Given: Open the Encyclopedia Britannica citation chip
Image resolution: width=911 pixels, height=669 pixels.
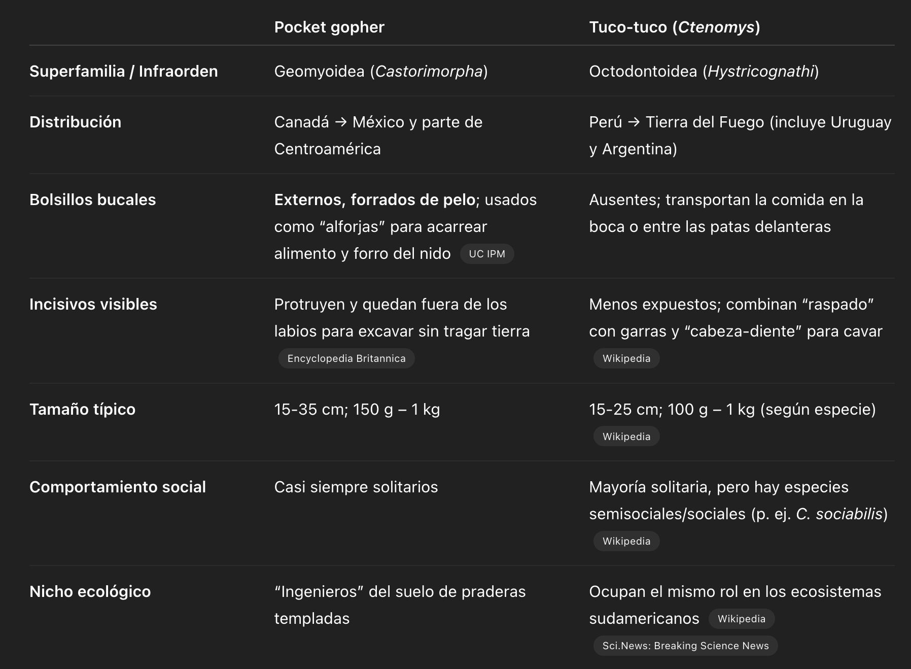Looking at the screenshot, I should click(x=346, y=358).
